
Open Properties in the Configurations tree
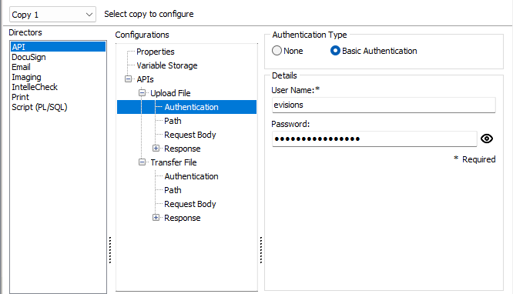[x=156, y=52]
